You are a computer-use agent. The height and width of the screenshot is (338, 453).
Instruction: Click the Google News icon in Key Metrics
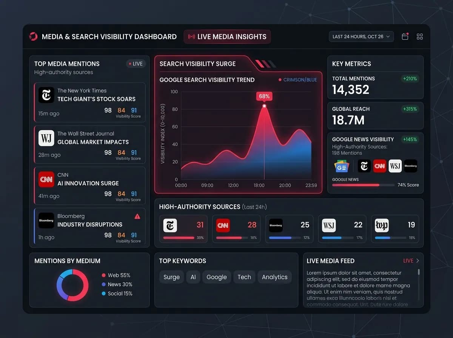pos(341,166)
